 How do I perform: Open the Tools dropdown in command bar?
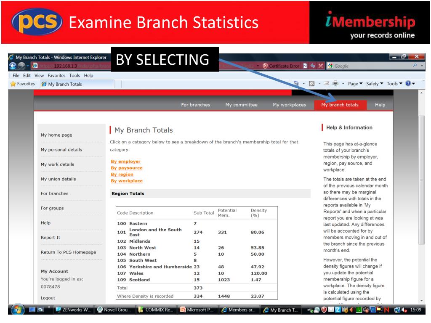point(394,84)
